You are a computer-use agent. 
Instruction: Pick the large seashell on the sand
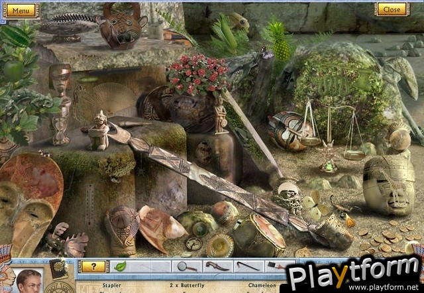point(162,228)
